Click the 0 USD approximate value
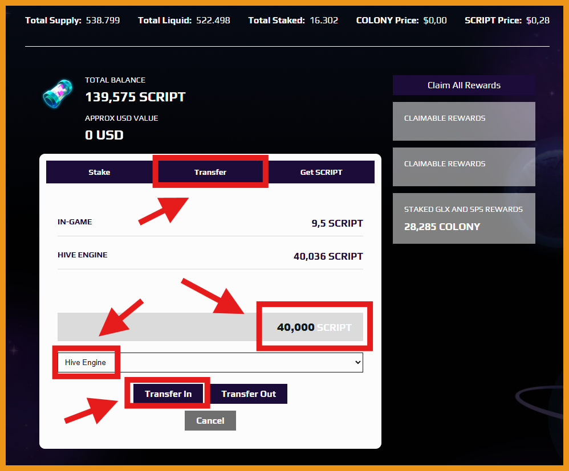This screenshot has height=471, width=569. (104, 135)
